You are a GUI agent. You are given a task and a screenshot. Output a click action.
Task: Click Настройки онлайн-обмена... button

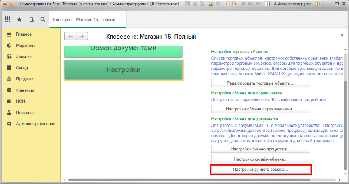(261, 159)
